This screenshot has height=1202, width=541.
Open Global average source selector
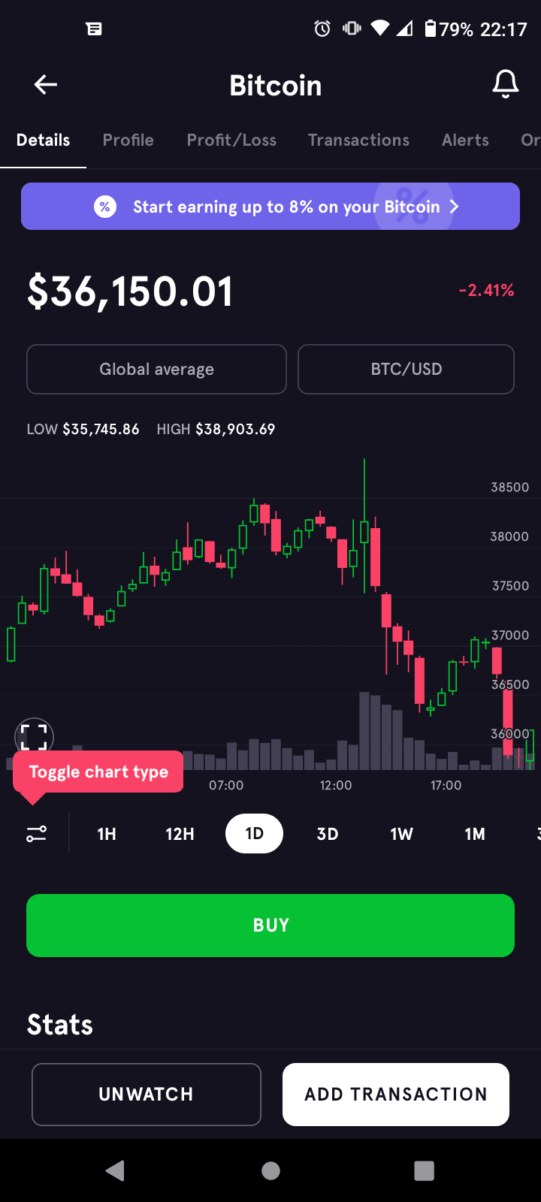(156, 369)
